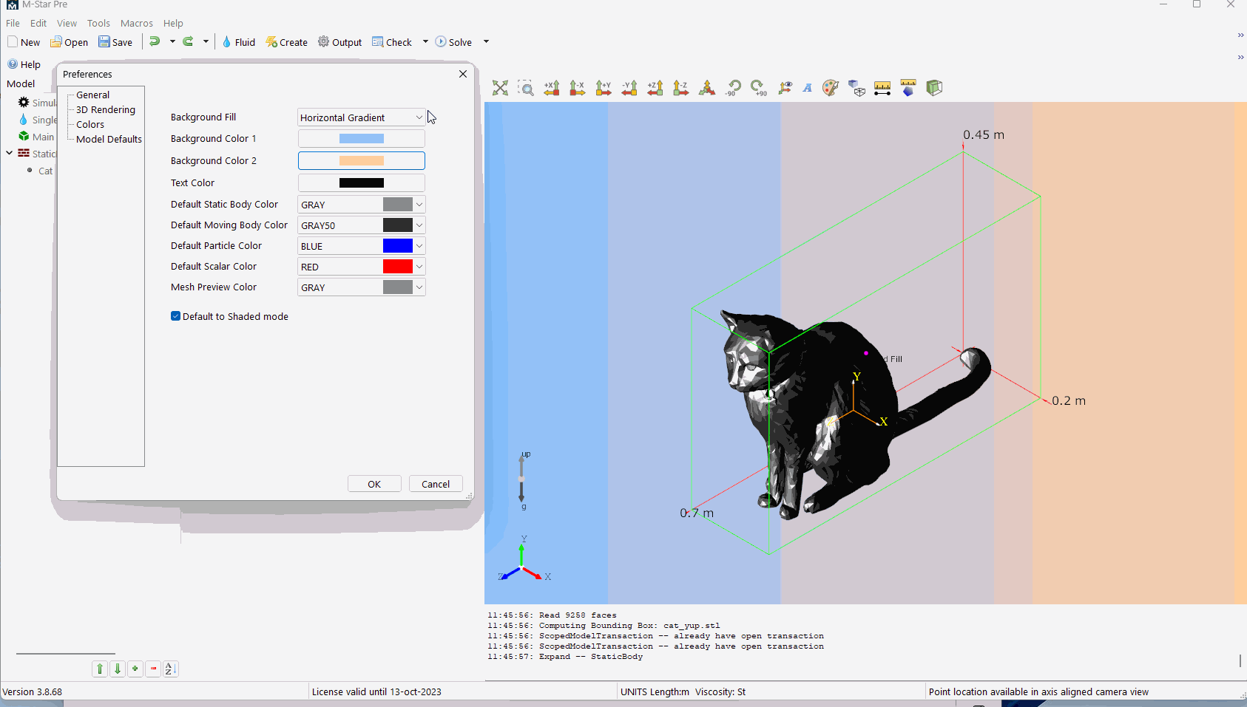Set camera to +Y view
This screenshot has width=1247, height=707.
(604, 88)
